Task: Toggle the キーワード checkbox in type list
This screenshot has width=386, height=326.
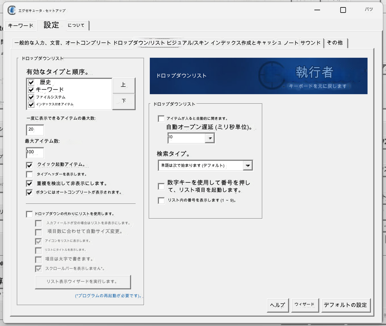Action: 31,90
